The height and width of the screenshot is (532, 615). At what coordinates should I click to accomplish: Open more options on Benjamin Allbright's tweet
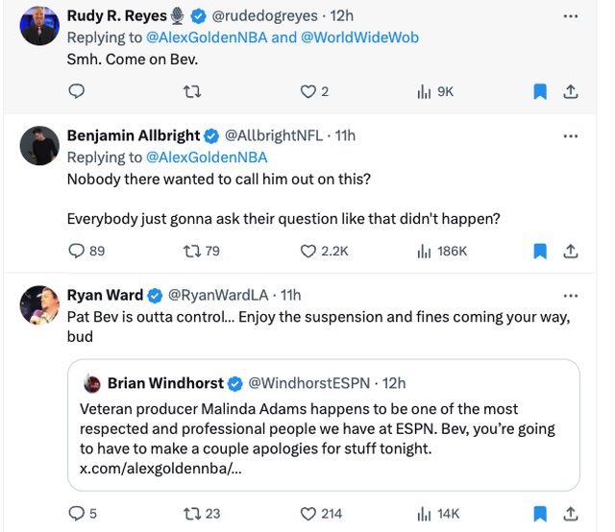[x=571, y=135]
